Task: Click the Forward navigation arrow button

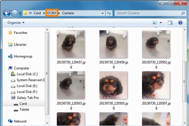Action: click(15, 13)
